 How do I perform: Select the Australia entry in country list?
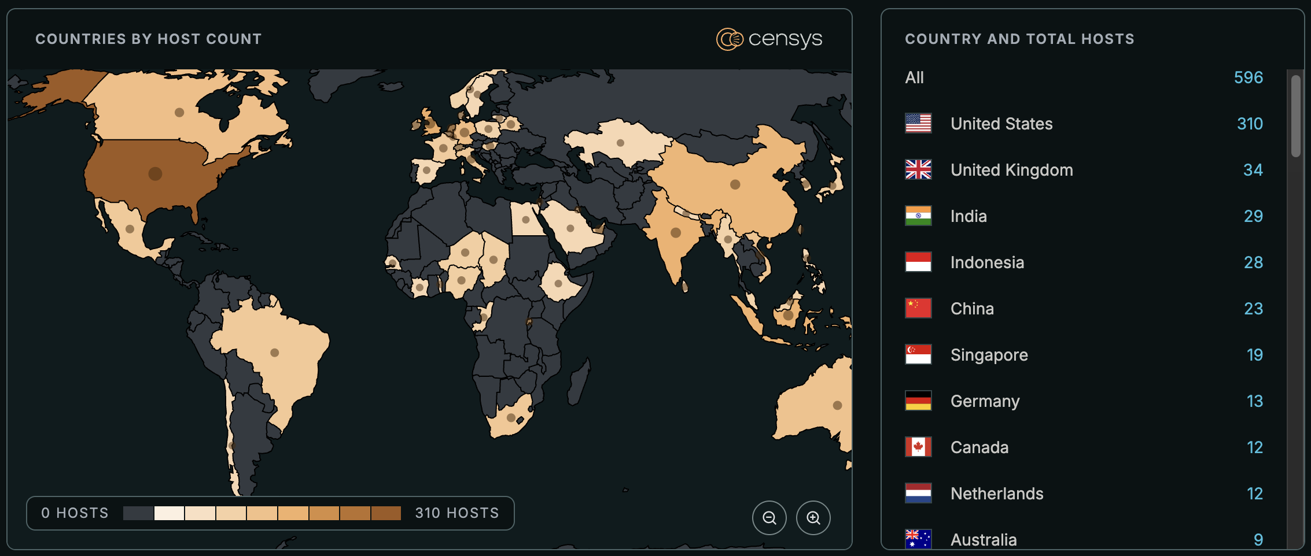[984, 540]
